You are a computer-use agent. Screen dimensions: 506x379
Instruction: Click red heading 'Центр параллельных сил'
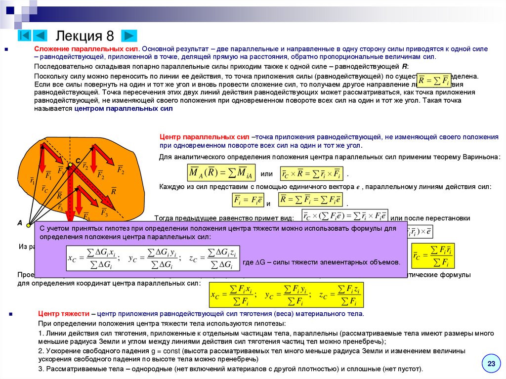click(204, 137)
